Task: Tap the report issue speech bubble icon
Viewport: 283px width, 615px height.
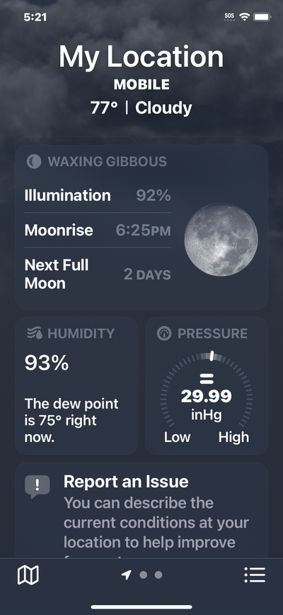Action: (37, 487)
